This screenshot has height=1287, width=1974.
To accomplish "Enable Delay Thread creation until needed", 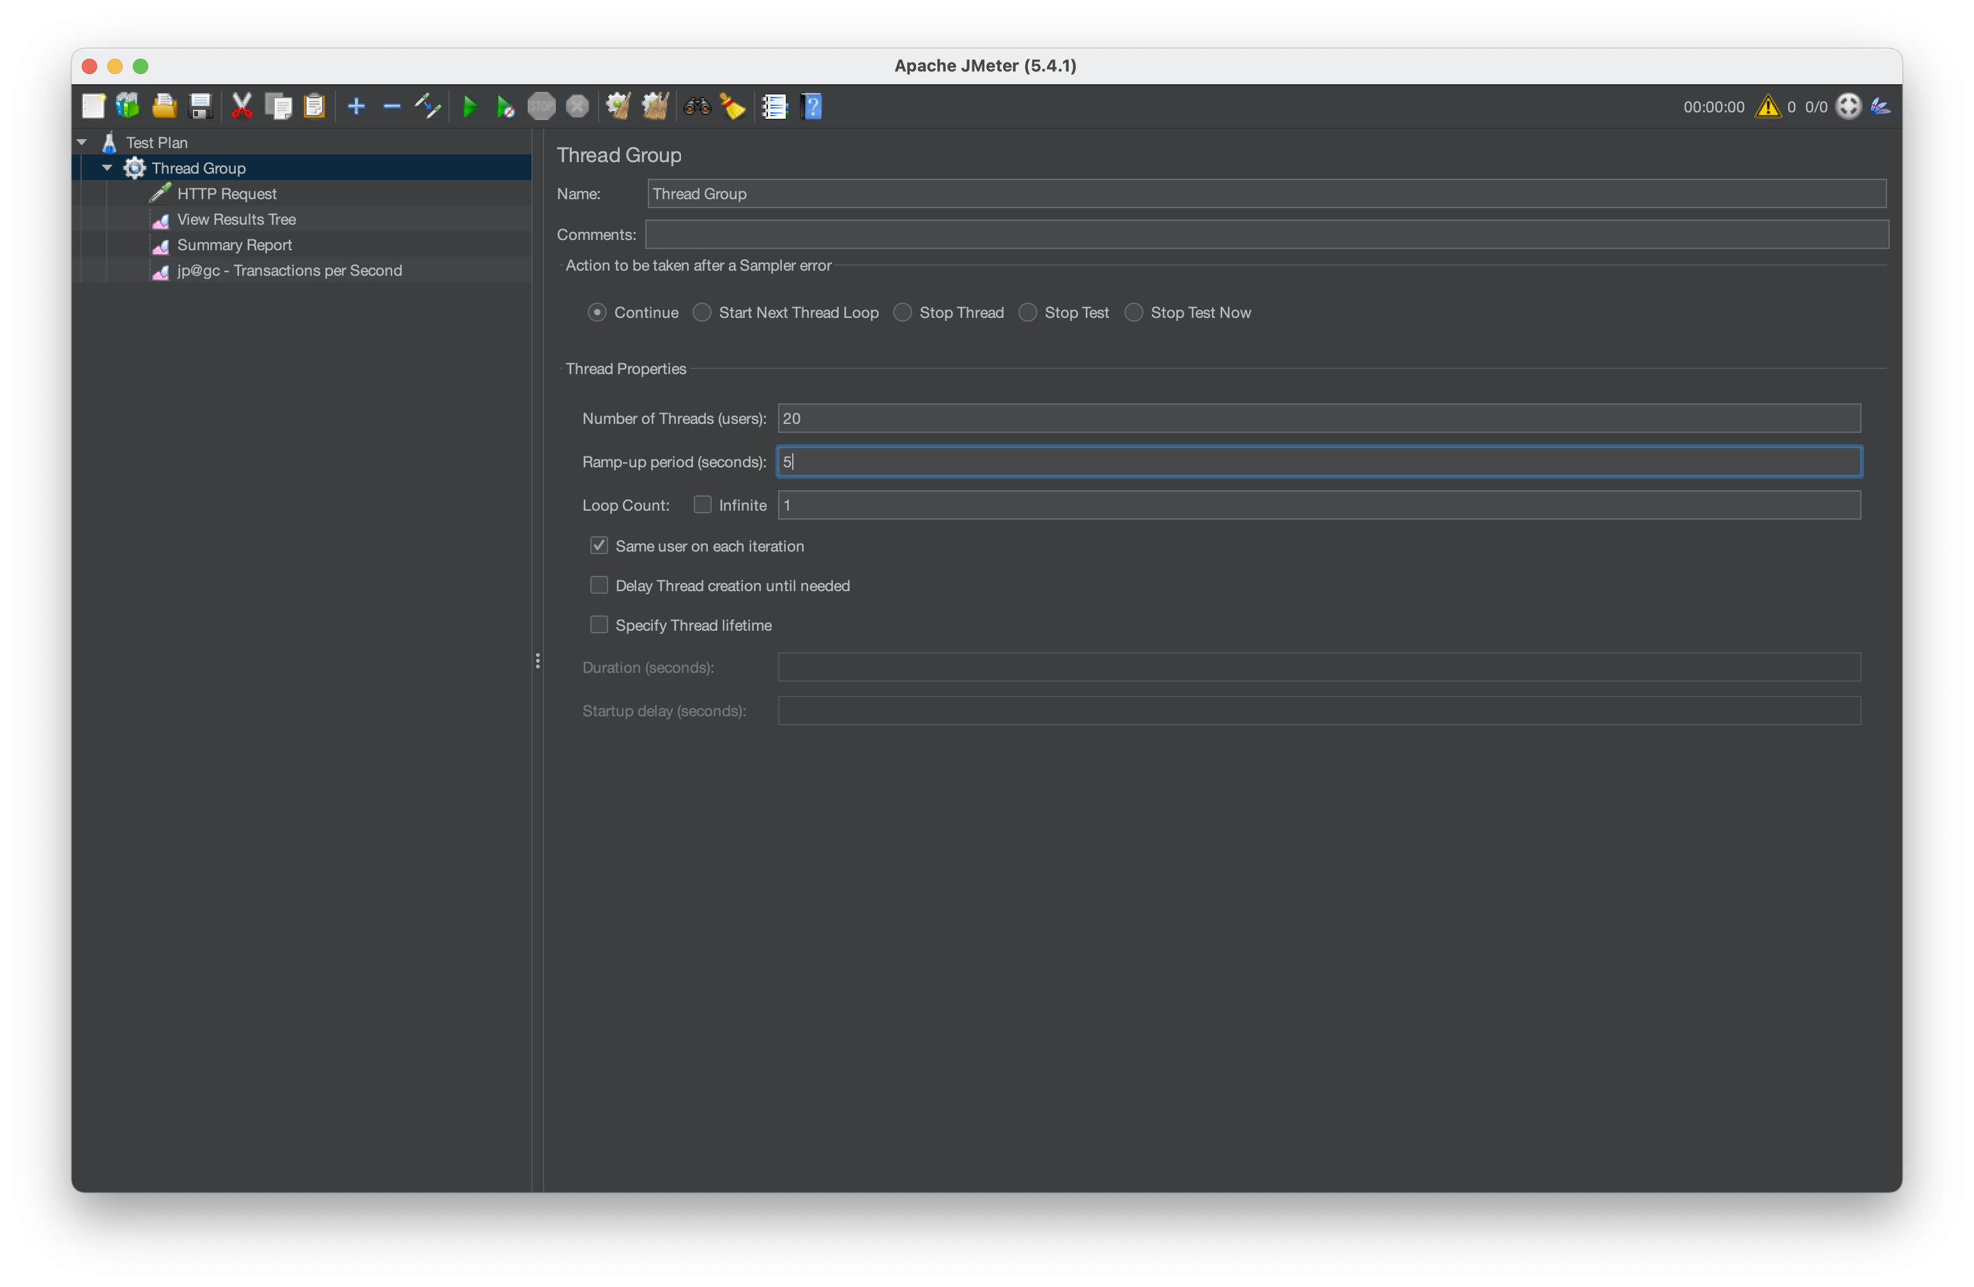I will pos(599,585).
